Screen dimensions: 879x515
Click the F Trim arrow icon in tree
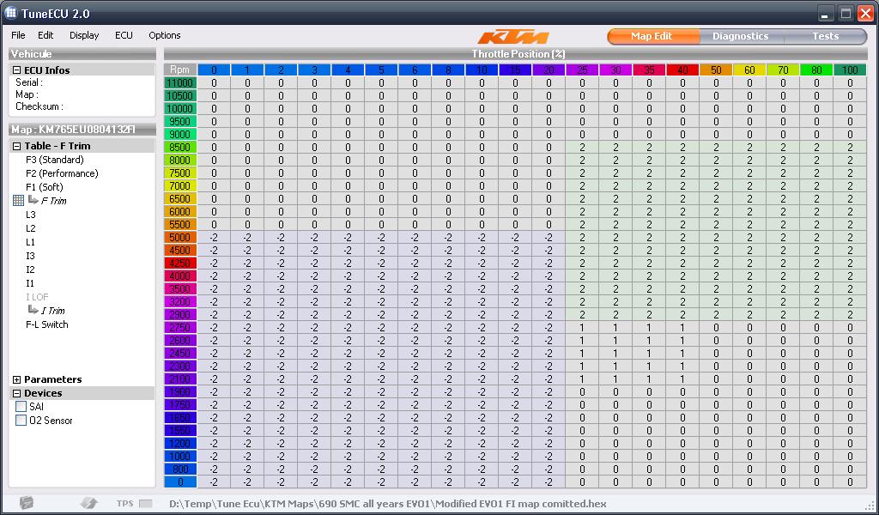point(33,199)
